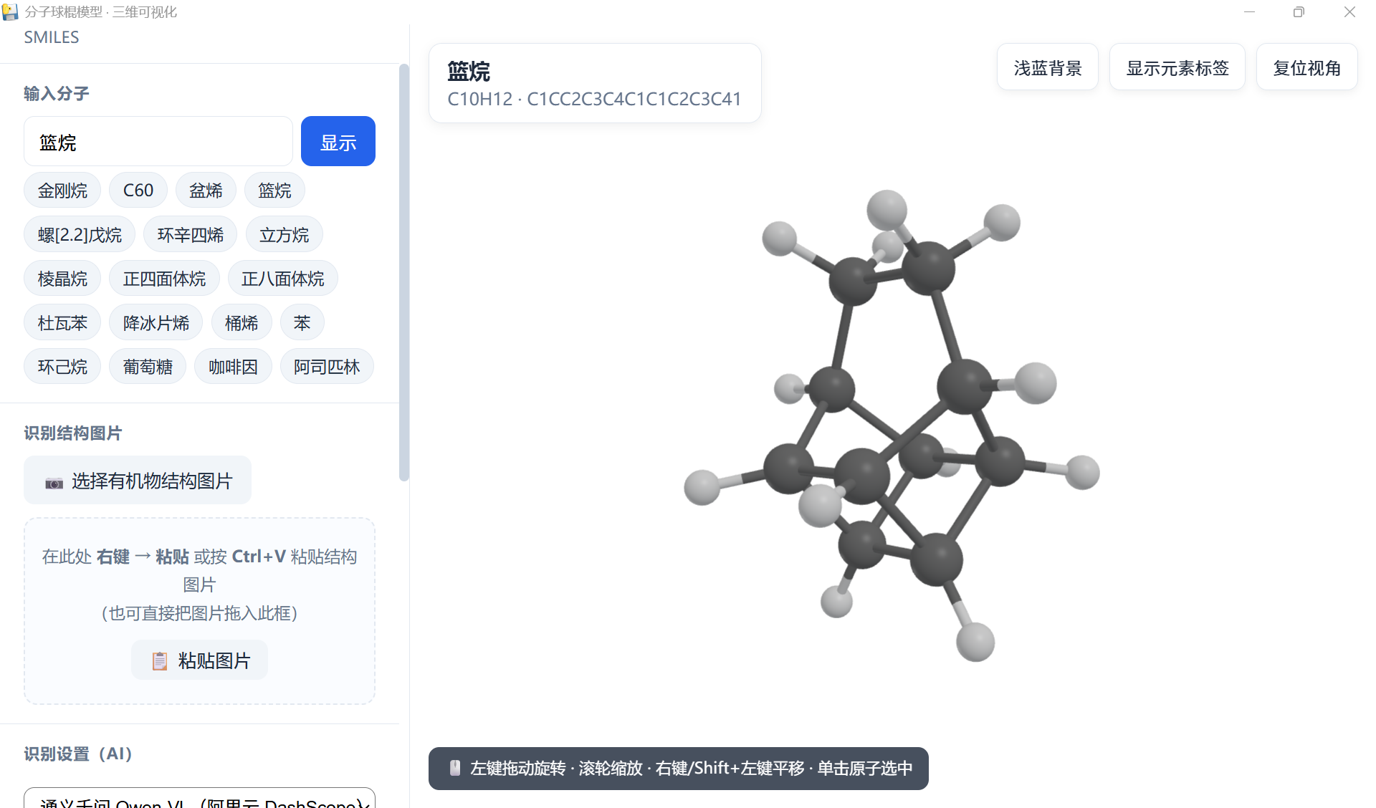The width and height of the screenshot is (1376, 808).
Task: Maximize the window via title bar button
Action: [x=1299, y=11]
